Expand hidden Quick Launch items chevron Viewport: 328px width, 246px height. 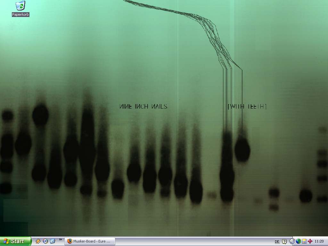tap(61, 240)
